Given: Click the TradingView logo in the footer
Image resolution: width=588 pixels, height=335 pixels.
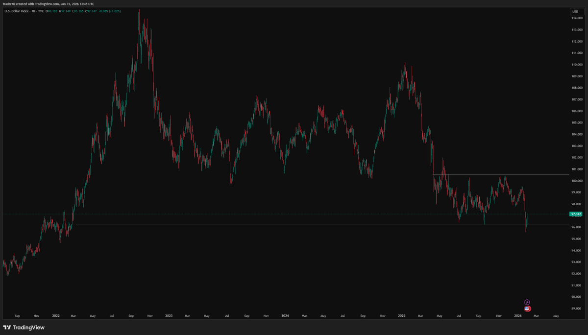Looking at the screenshot, I should (x=24, y=327).
